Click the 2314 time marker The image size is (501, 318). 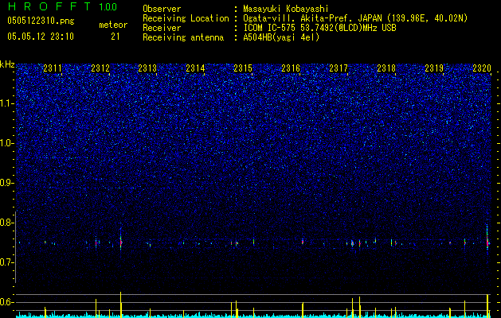[x=195, y=68]
